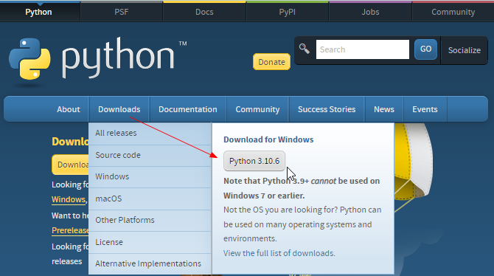
Task: Focus the Search input field
Action: click(363, 49)
